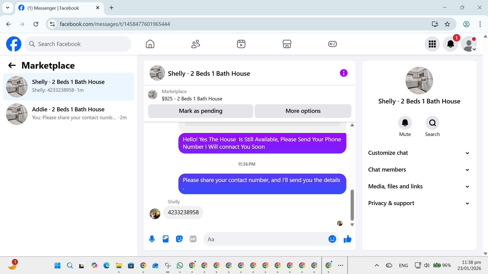Click the chat scrollbar down arrow
The image size is (488, 274).
click(x=352, y=225)
